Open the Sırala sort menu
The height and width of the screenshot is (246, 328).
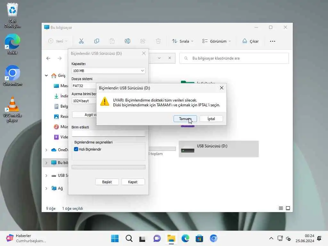pyautogui.click(x=183, y=41)
